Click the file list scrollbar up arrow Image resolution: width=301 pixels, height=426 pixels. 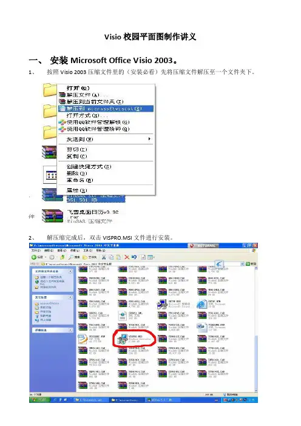click(x=256, y=268)
